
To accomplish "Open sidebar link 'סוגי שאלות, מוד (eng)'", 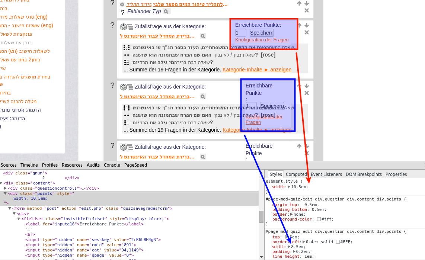I will coord(24,17).
